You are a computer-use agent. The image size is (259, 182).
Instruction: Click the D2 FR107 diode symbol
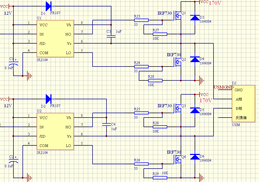tap(48, 99)
